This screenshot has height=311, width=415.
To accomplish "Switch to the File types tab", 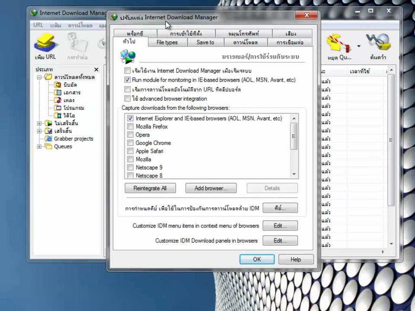I will (167, 42).
